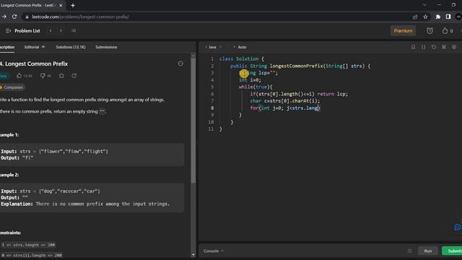Click the description panel scrollbar
Image resolution: width=462 pixels, height=260 pixels.
(x=193, y=121)
